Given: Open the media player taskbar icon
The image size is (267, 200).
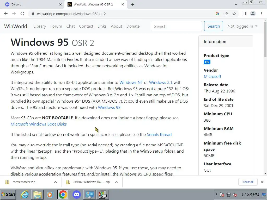Looking at the screenshot, I should tap(50, 194).
